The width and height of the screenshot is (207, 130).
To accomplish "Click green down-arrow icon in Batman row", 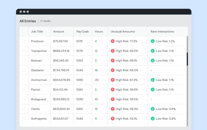I will (x=153, y=60).
